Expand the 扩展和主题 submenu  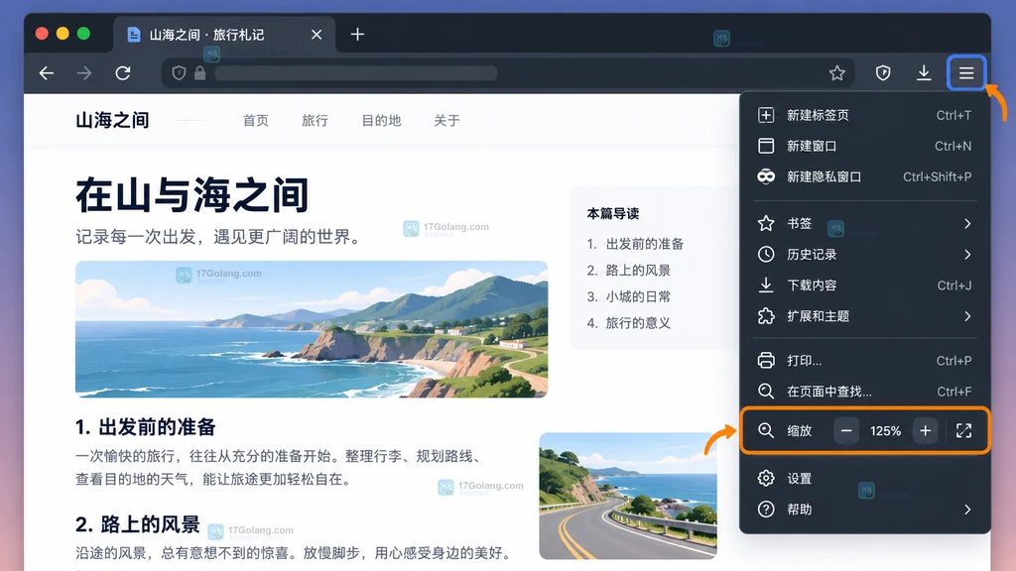tap(864, 316)
